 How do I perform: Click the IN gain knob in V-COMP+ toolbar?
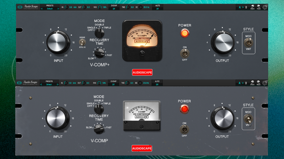tap(66, 7)
